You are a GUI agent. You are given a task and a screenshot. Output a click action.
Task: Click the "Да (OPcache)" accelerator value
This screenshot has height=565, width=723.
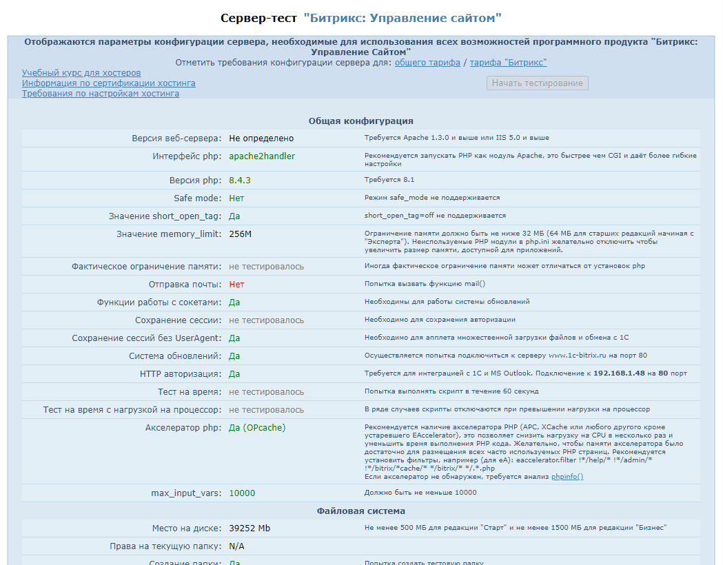[x=257, y=428]
